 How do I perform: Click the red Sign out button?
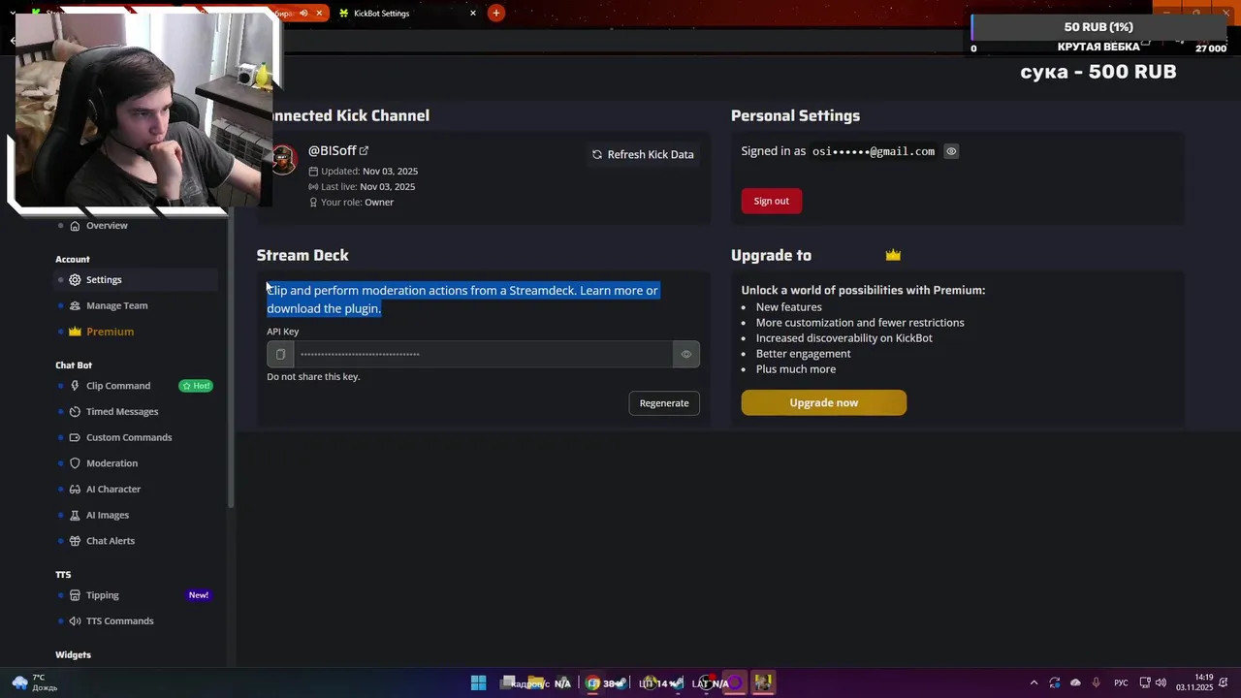772,201
